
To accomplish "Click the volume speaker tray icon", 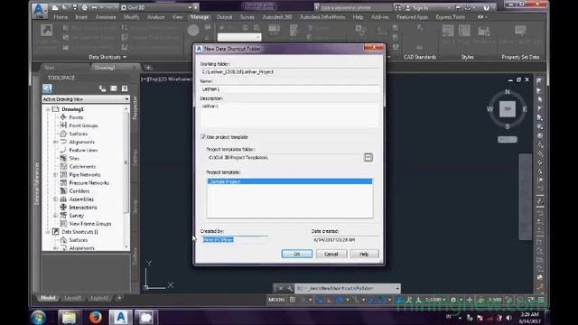I will click(508, 318).
